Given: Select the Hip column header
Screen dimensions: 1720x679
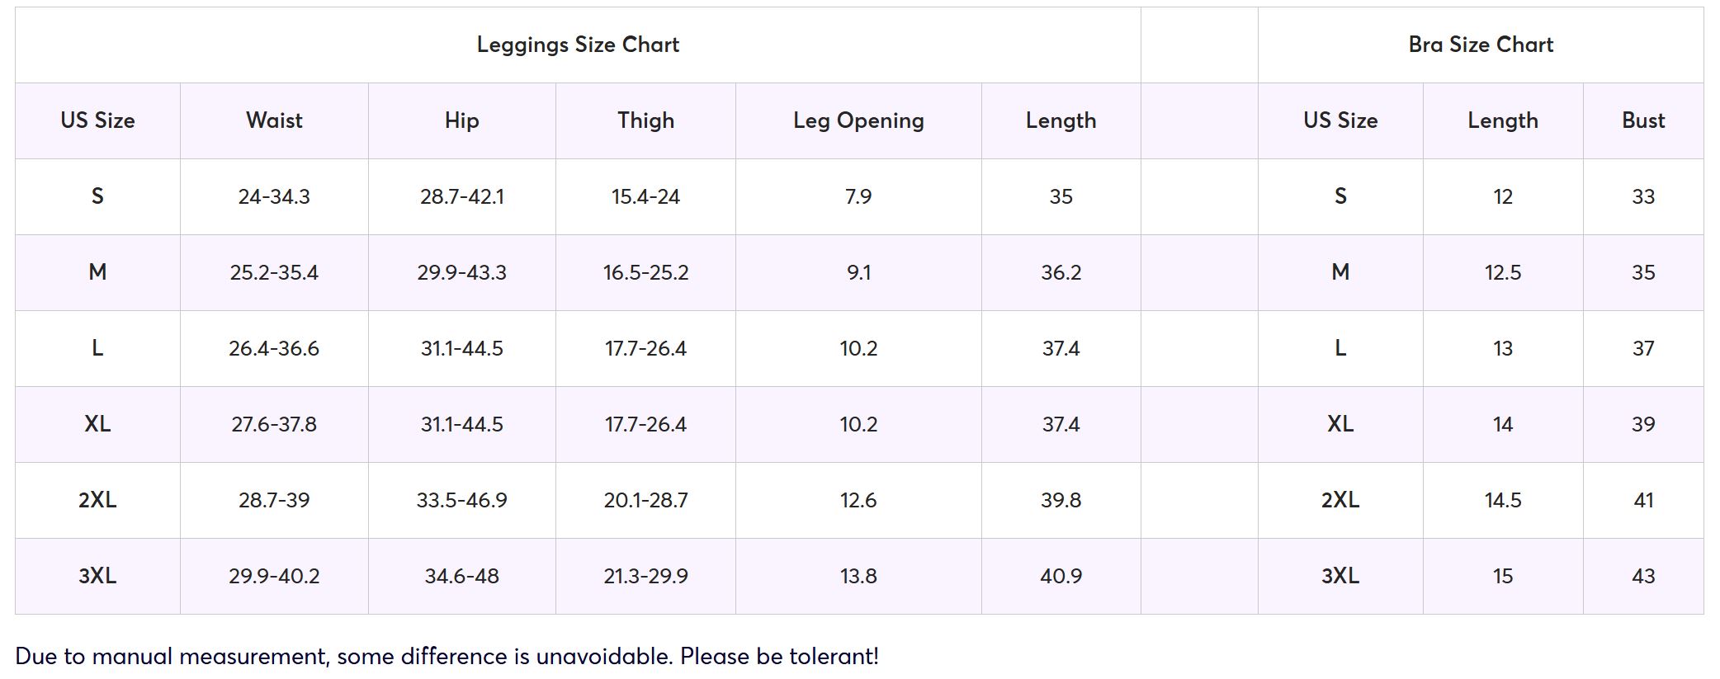Looking at the screenshot, I should (461, 120).
